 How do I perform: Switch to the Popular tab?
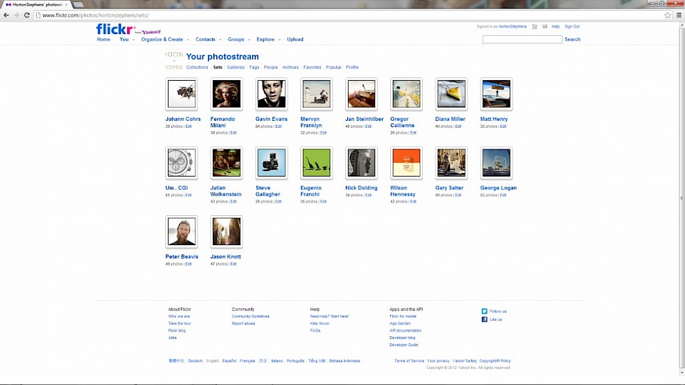(x=334, y=67)
